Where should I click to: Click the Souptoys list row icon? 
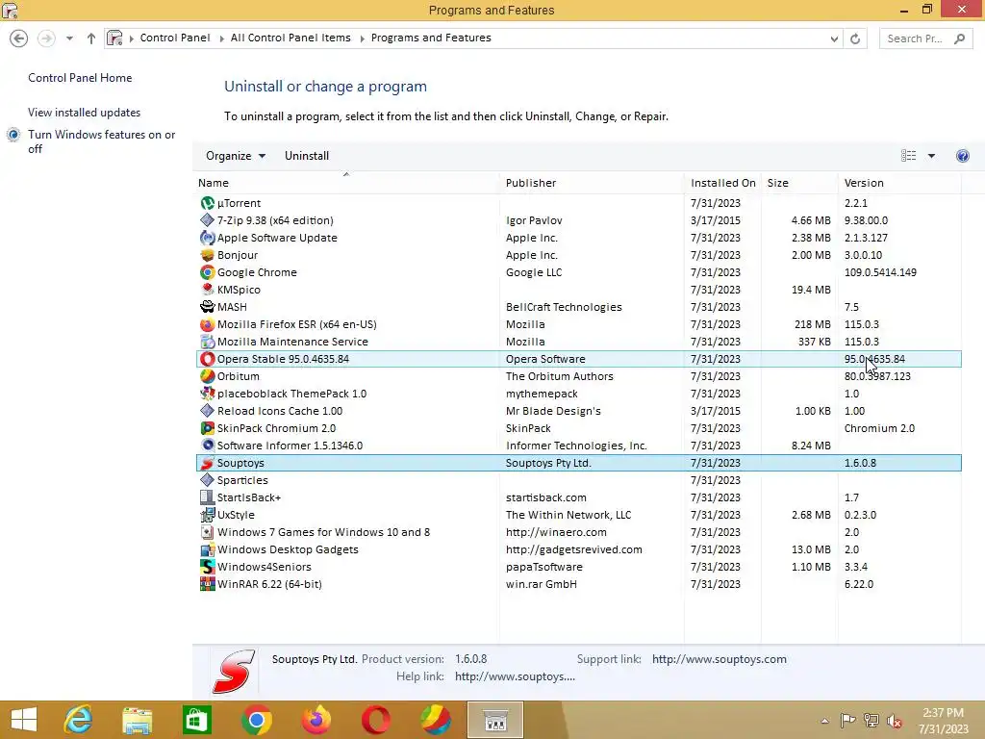click(208, 463)
